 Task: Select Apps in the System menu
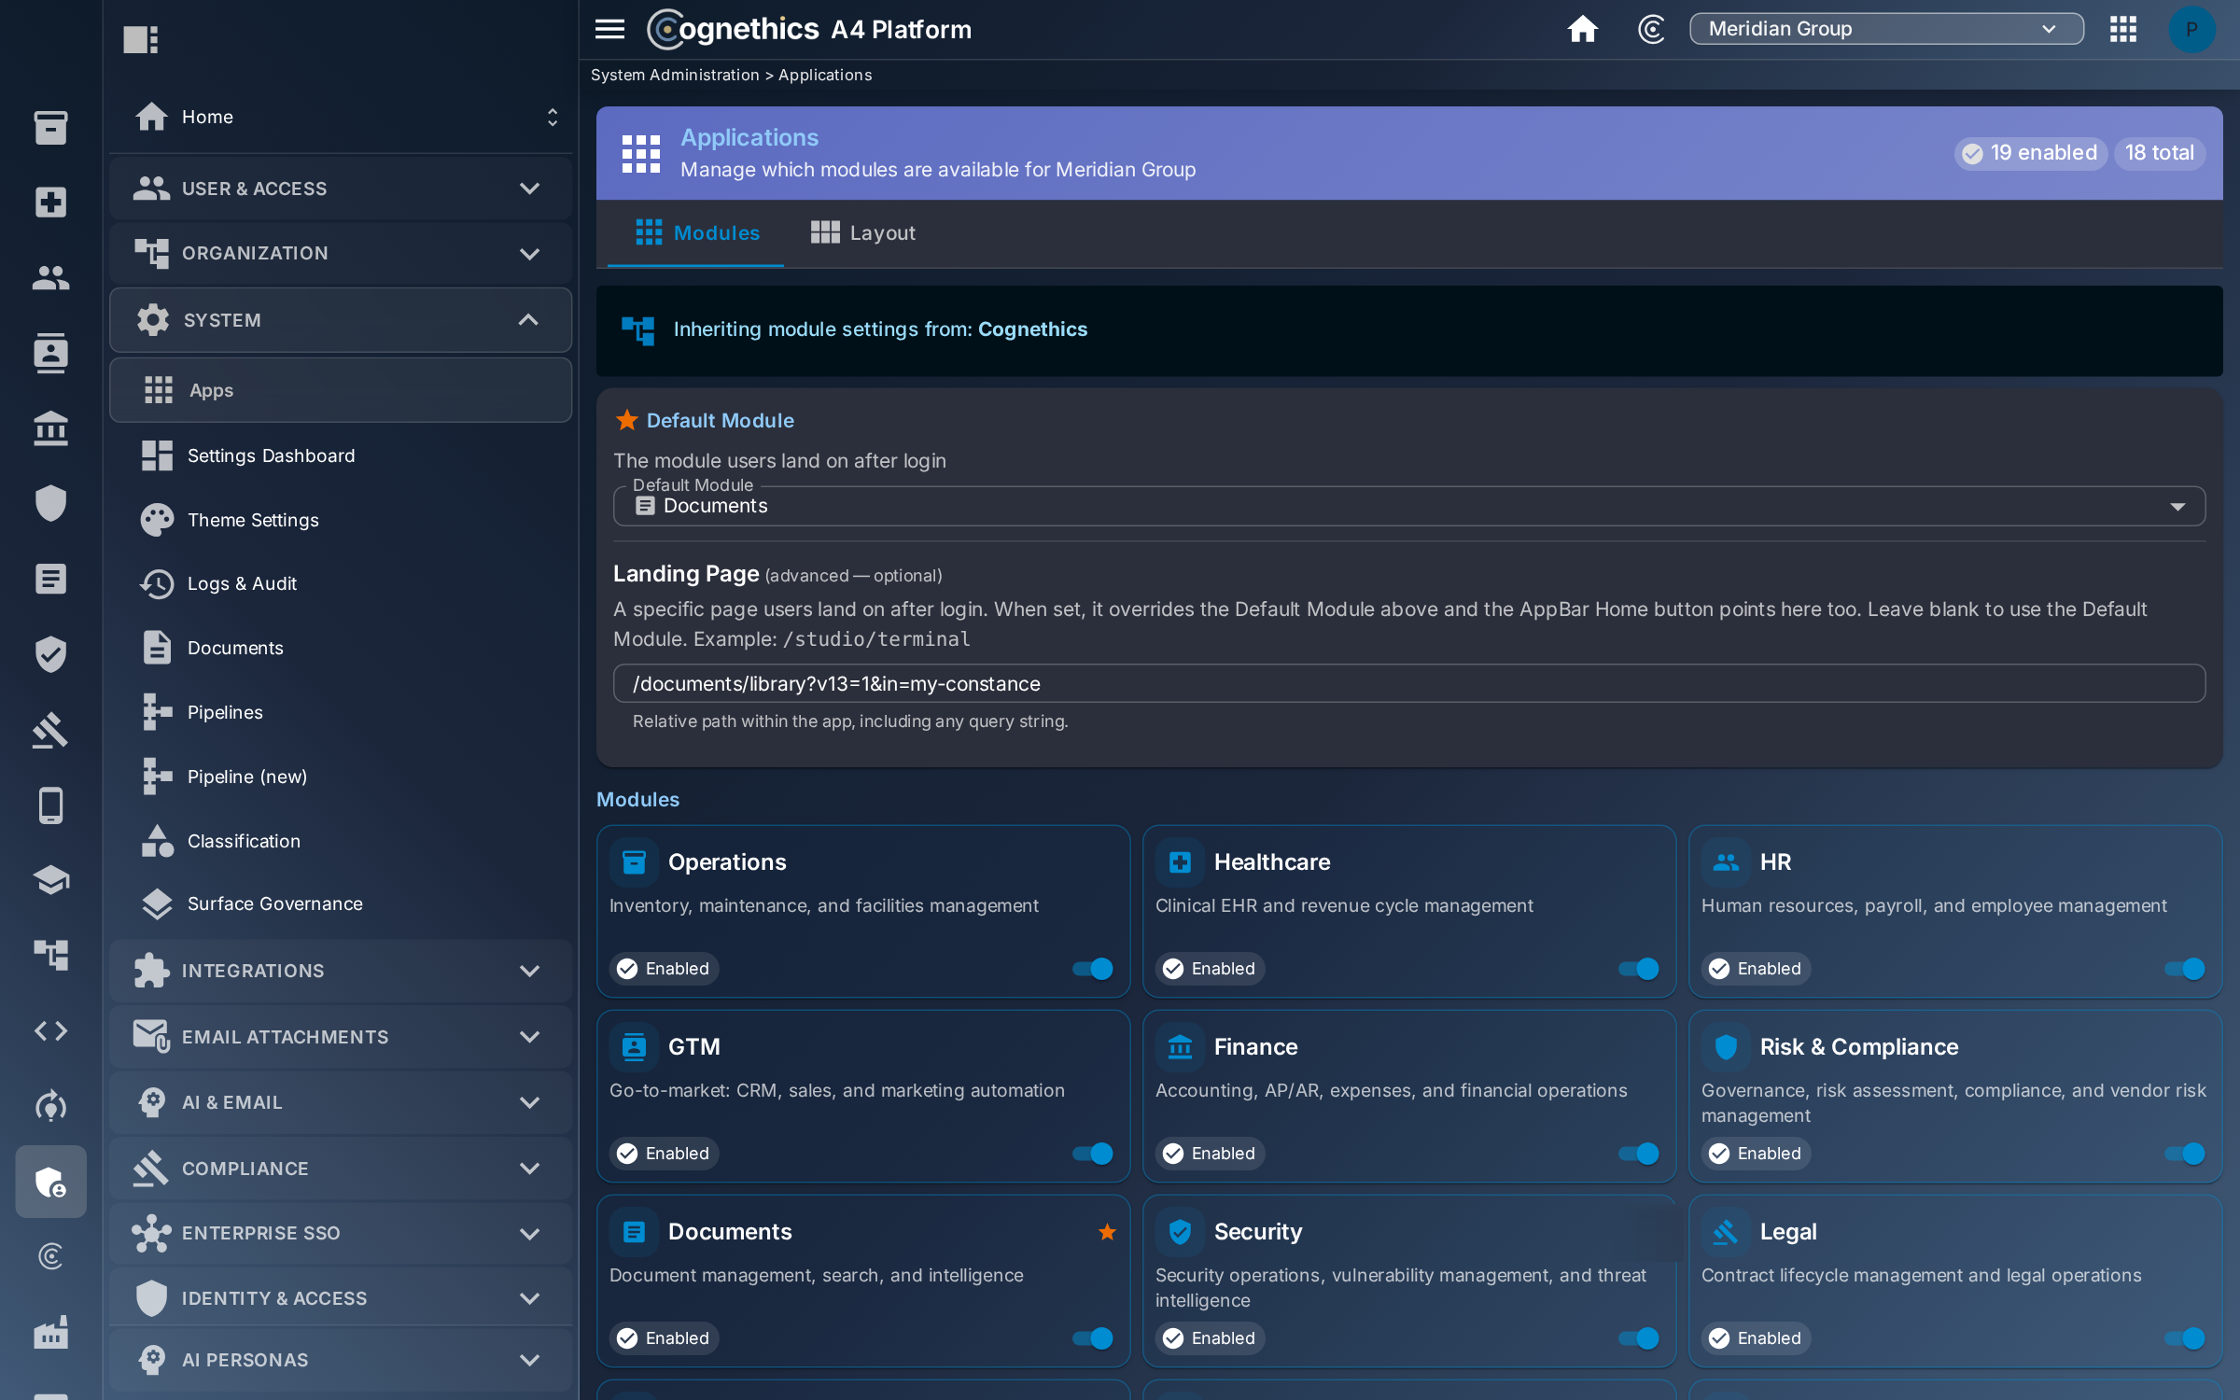coord(341,390)
